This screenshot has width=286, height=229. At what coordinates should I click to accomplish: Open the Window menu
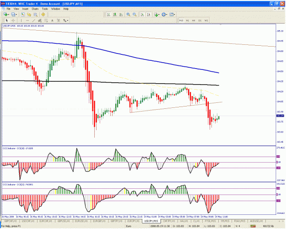coord(56,9)
